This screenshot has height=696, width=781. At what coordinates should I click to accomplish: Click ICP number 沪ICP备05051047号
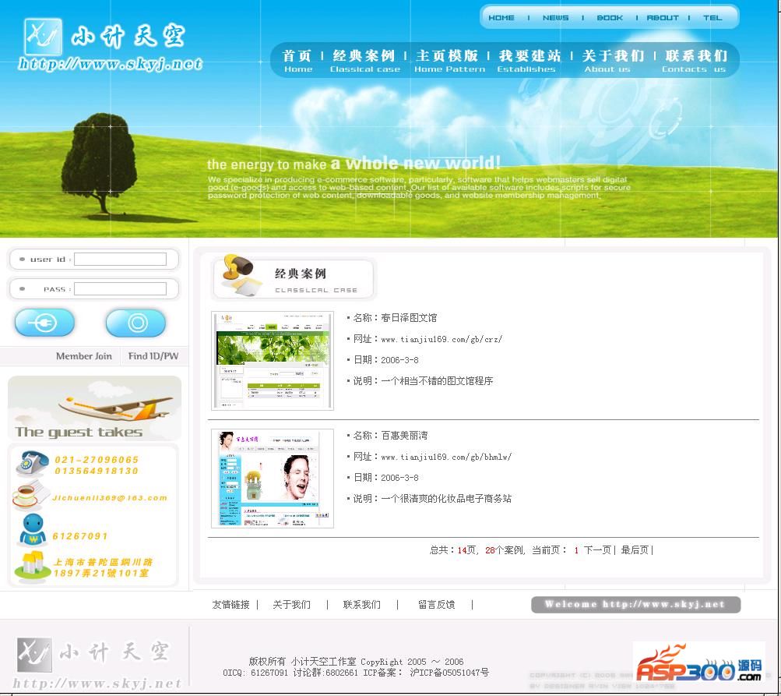point(449,673)
